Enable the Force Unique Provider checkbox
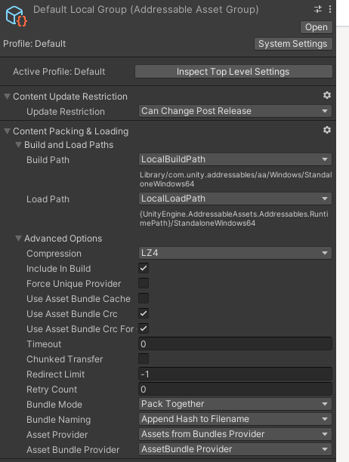The height and width of the screenshot is (462, 349). tap(144, 283)
